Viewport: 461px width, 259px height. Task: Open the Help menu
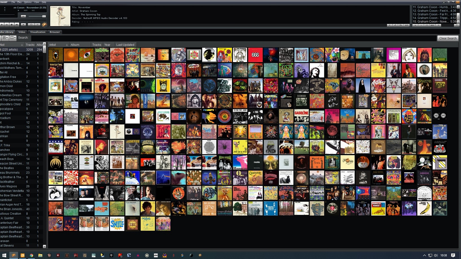click(44, 2)
